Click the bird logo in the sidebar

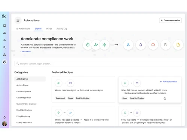(4, 16)
